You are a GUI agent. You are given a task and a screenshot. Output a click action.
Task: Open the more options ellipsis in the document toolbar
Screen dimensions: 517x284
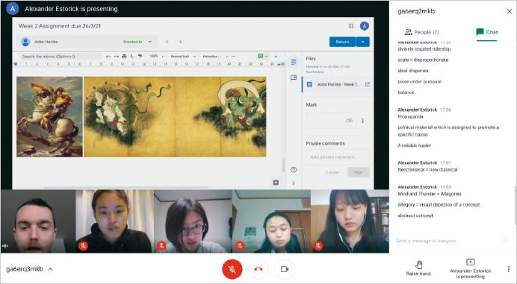point(233,56)
